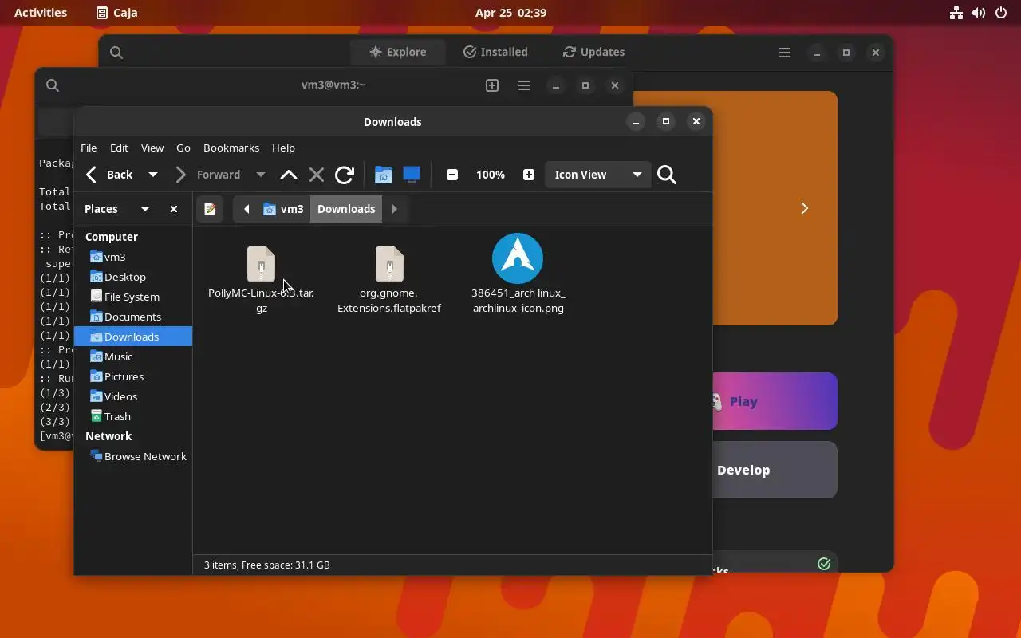Viewport: 1021px width, 638px height.
Task: Reload the current folder
Action: click(345, 175)
